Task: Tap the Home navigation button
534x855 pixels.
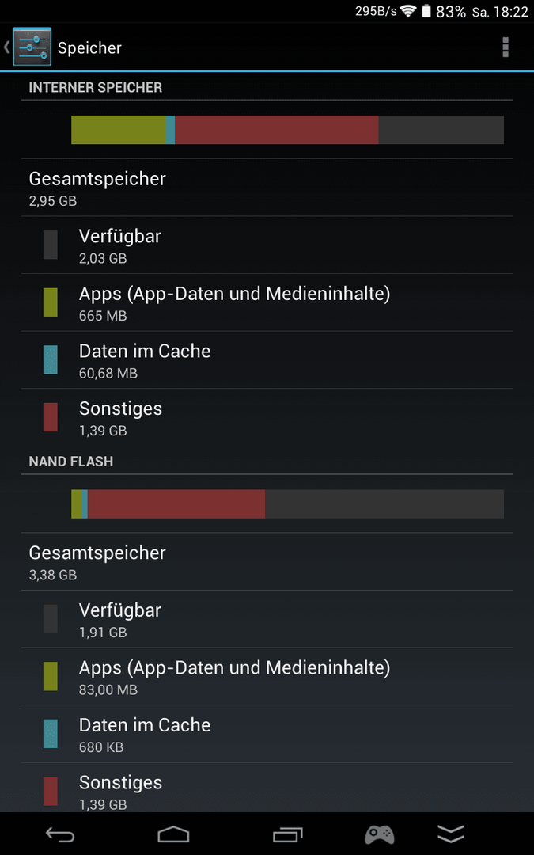Action: [x=173, y=834]
